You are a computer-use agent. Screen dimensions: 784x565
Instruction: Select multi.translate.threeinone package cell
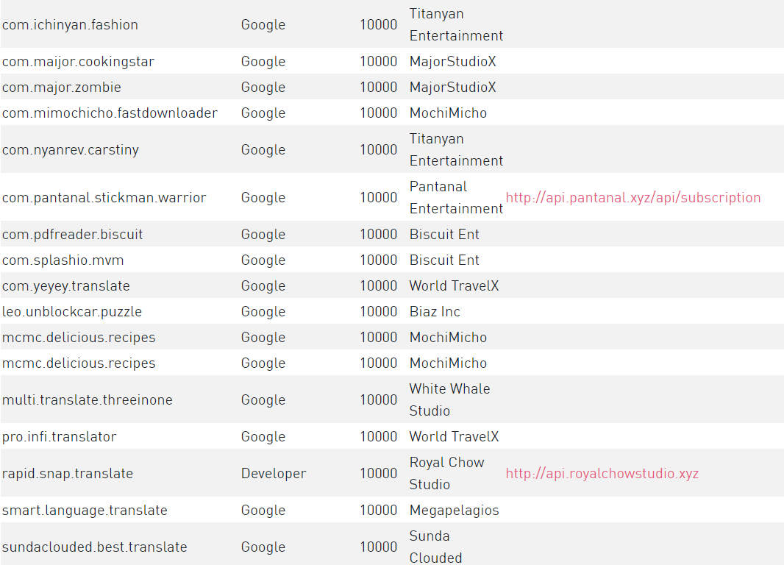coord(88,400)
